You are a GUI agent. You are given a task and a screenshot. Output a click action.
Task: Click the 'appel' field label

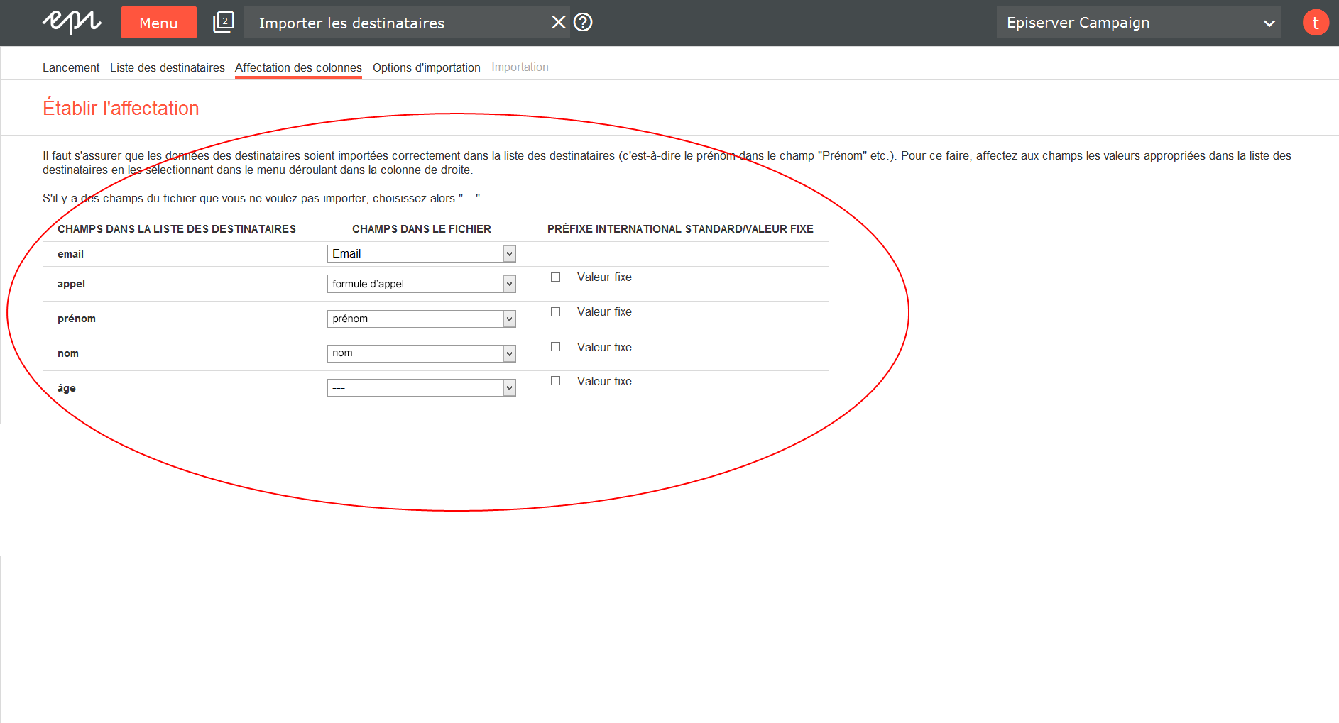(71, 284)
